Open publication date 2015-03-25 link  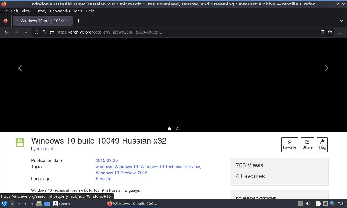tap(107, 160)
